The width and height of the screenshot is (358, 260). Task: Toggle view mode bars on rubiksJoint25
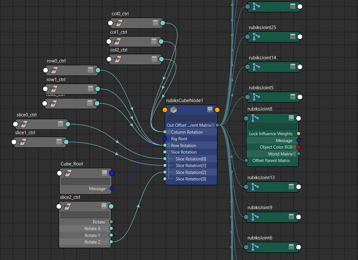coord(293,36)
